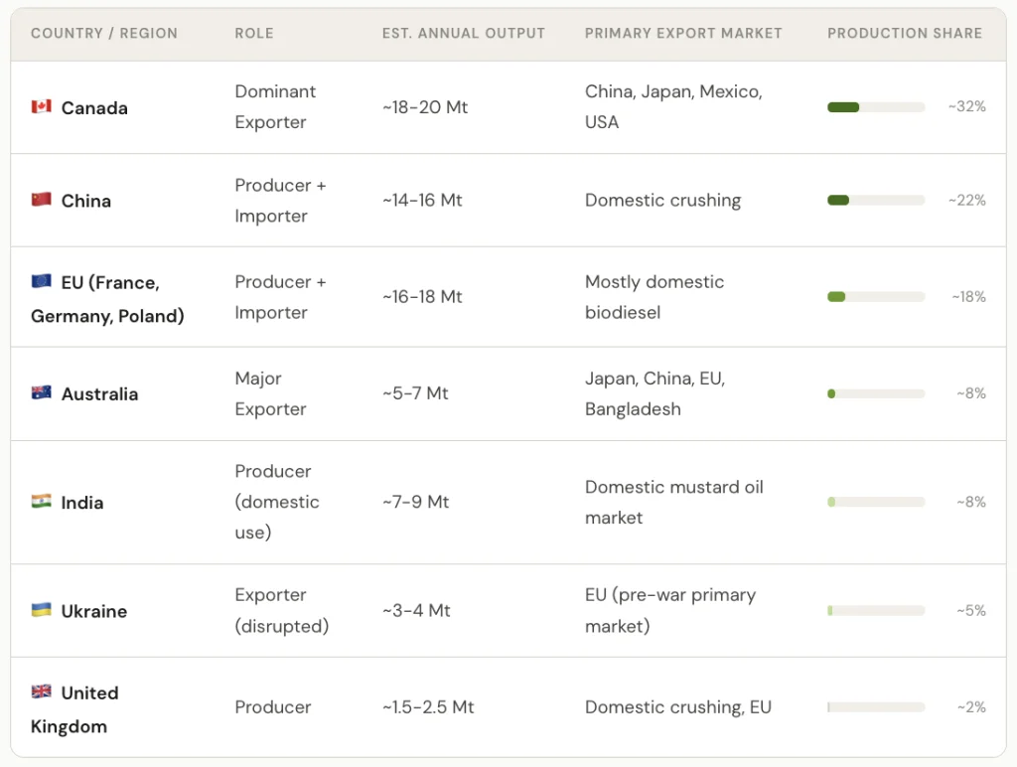Select the EU flag icon
This screenshot has width=1017, height=767.
click(x=41, y=281)
